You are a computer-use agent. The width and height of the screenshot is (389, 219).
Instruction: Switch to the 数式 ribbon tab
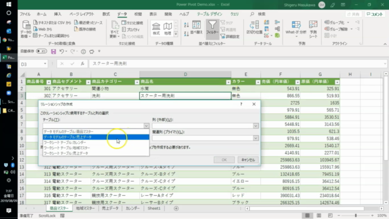click(x=106, y=14)
